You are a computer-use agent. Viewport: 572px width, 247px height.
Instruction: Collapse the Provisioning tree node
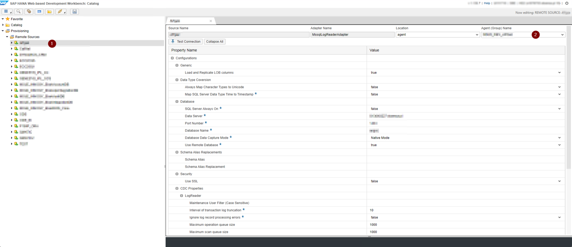pos(3,31)
